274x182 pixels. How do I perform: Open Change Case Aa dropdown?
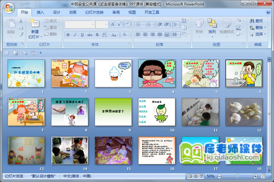click(115, 35)
